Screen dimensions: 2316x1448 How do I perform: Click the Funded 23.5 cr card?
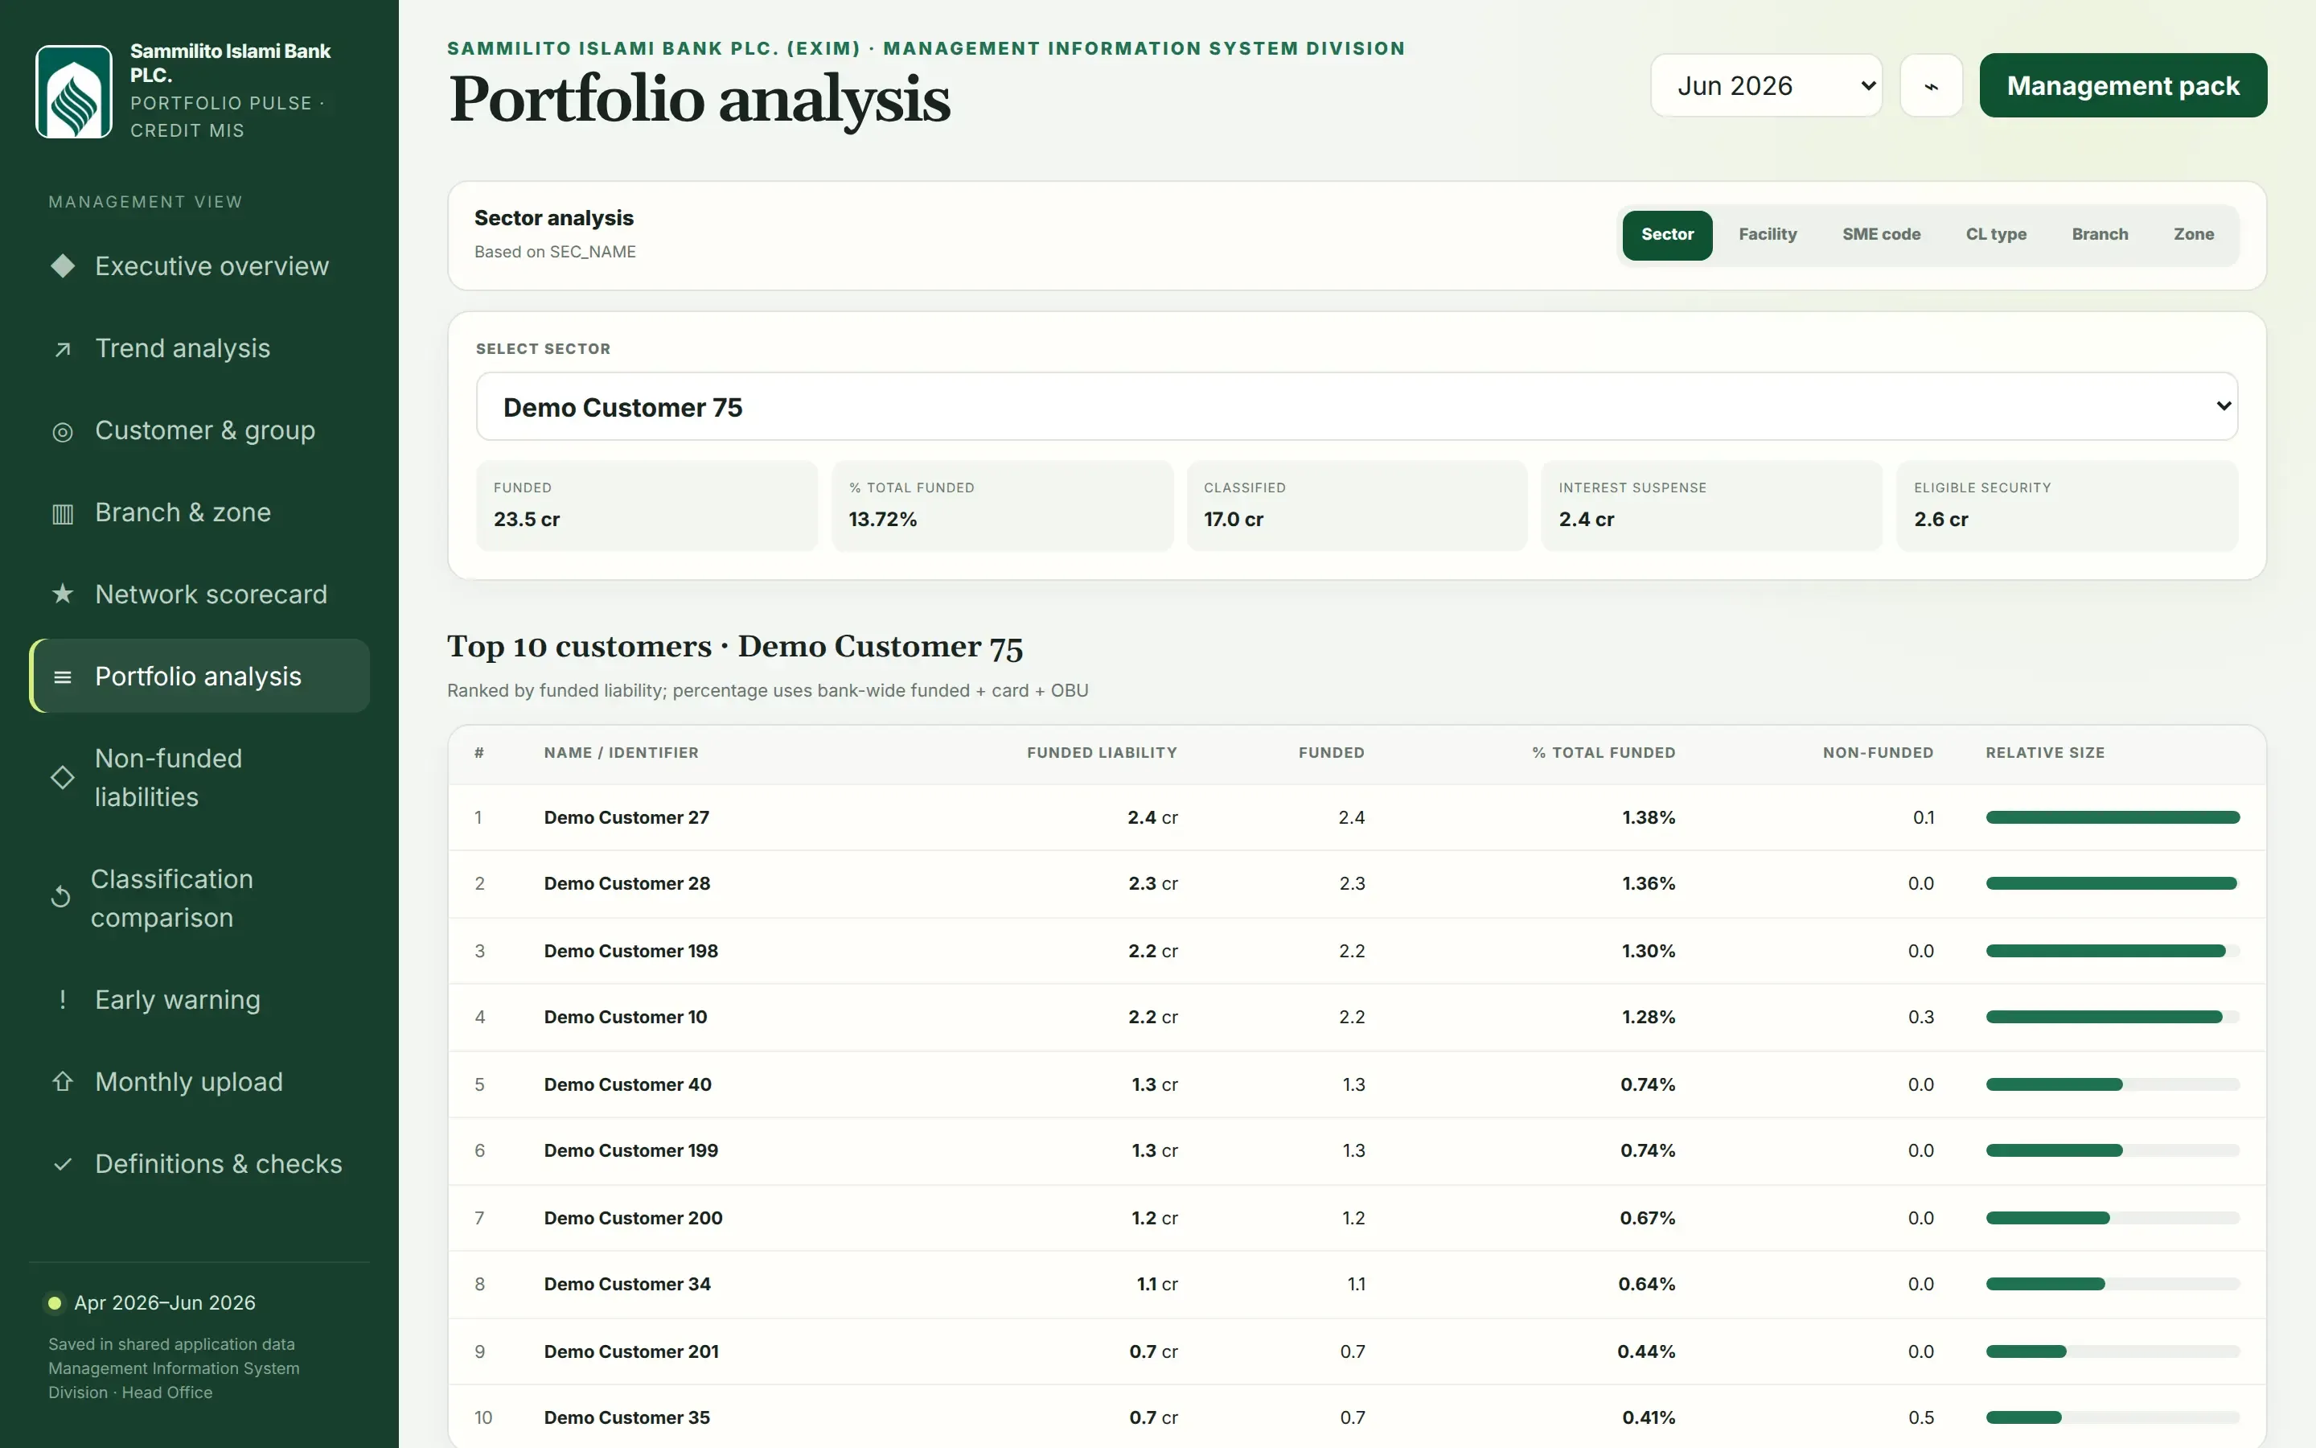647,506
